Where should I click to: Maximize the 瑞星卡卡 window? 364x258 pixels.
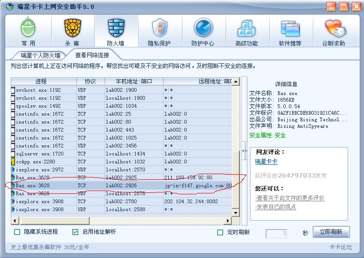click(x=344, y=7)
